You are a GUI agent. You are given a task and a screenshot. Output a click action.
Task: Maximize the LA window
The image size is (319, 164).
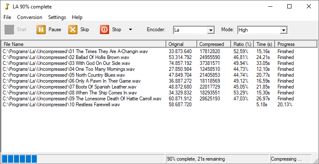pos(289,6)
